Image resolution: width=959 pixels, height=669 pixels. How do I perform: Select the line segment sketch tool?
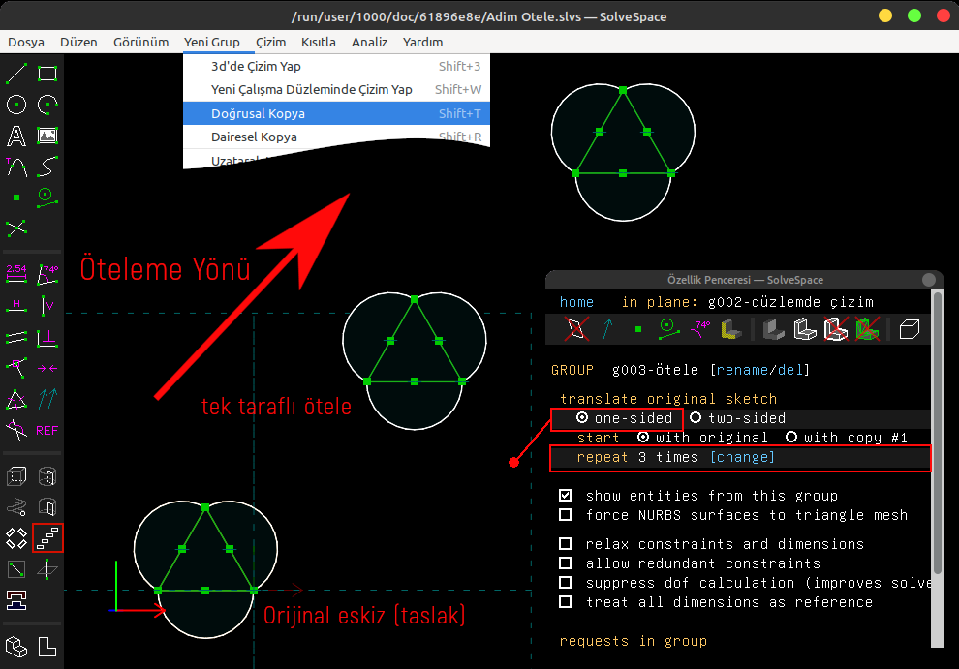point(16,74)
